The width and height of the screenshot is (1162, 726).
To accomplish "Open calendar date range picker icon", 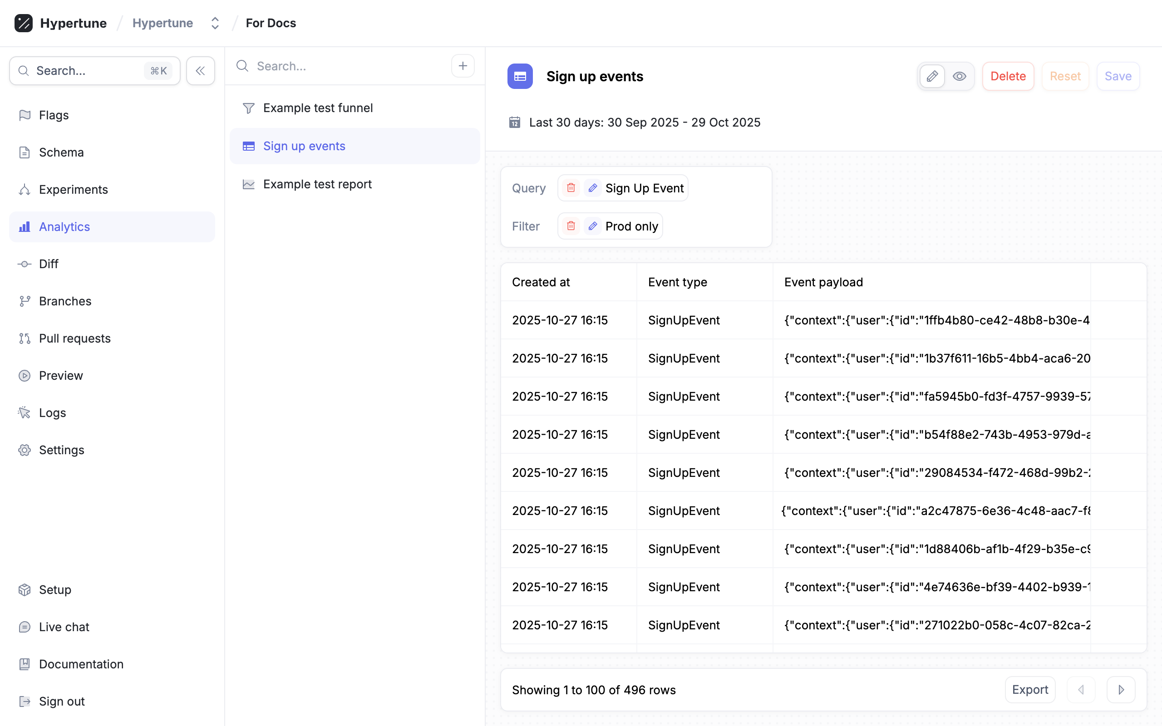I will coord(514,123).
